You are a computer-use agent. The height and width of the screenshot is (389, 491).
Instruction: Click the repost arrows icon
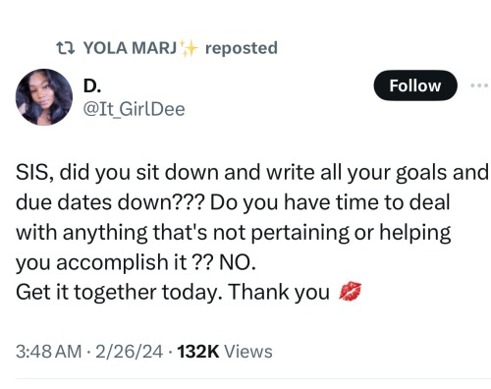[65, 48]
